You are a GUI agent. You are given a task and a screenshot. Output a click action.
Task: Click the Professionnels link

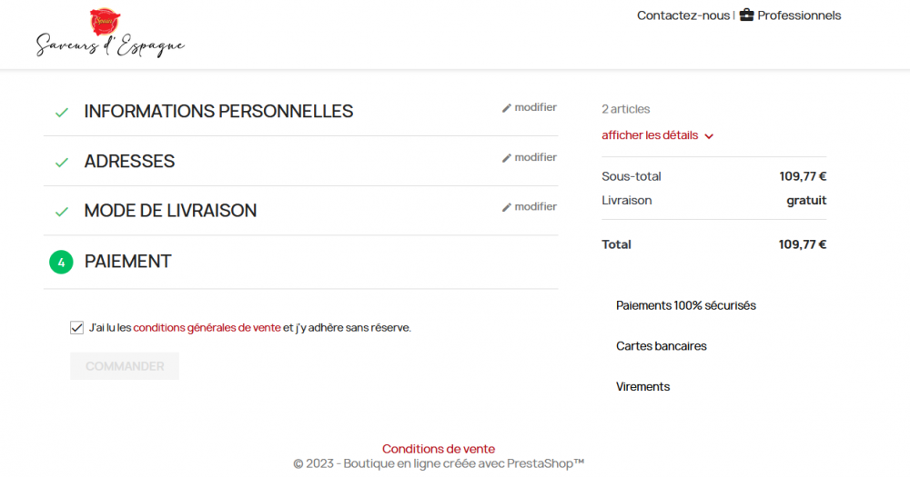799,15
